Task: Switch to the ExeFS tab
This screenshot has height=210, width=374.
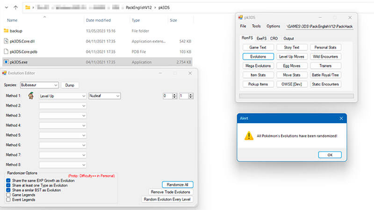Action: coord(262,38)
